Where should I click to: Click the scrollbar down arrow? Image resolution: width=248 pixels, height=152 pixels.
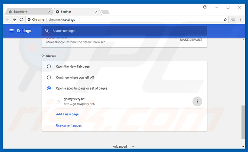click(243, 147)
